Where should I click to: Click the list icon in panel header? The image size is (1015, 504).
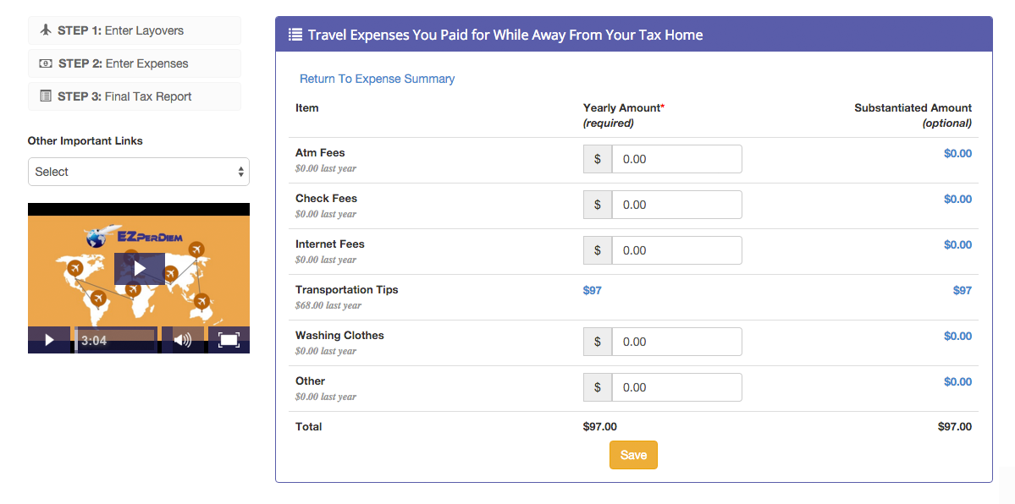[295, 35]
